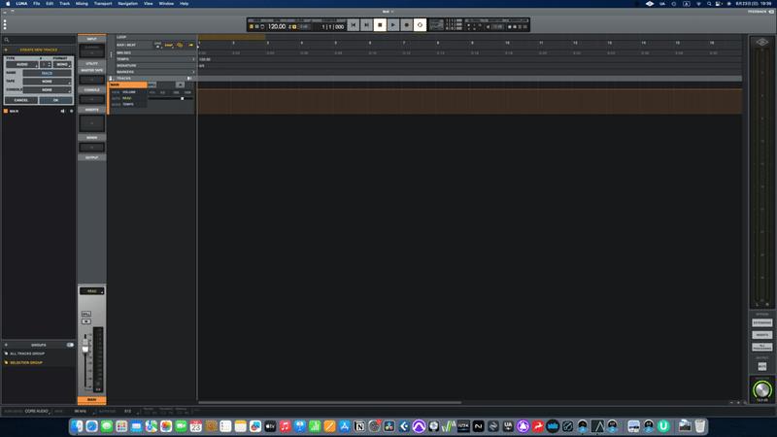The height and width of the screenshot is (437, 777).
Task: Open the FORMAT dropdown showing Mono
Action: pyautogui.click(x=62, y=64)
